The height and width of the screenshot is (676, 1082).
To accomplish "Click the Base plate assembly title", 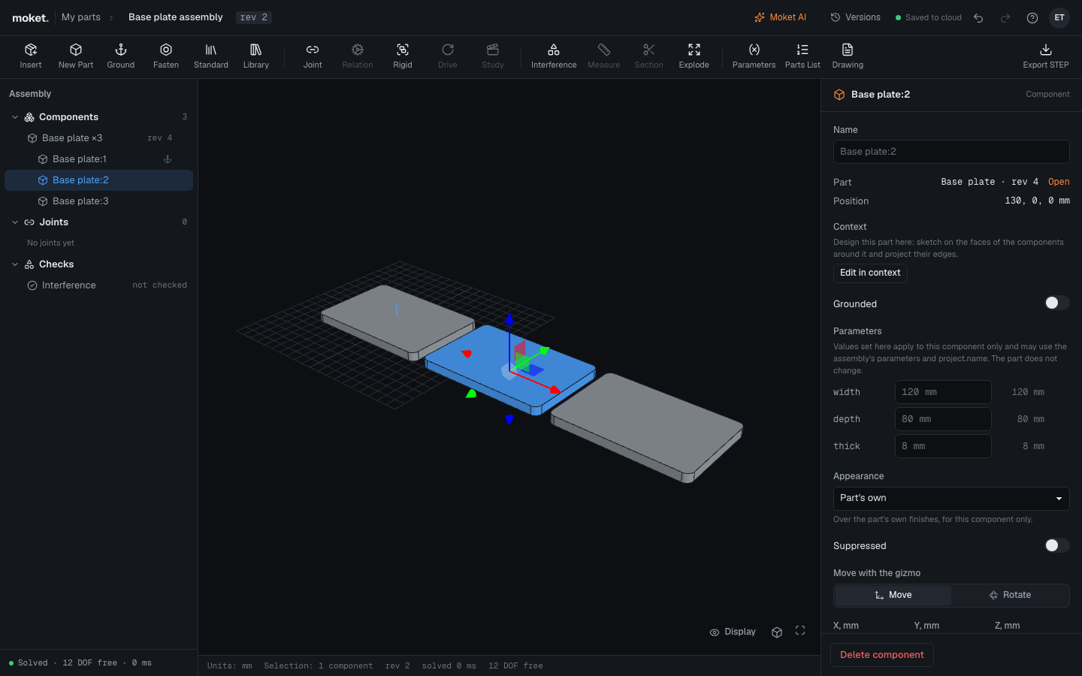I will click(176, 17).
